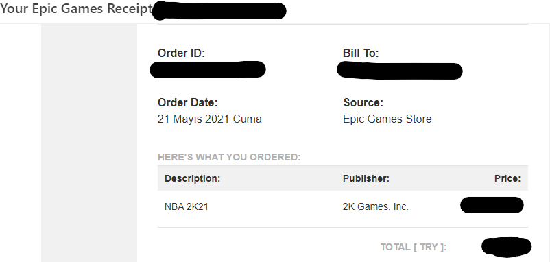Click the redacted total amount
The height and width of the screenshot is (262, 550).
(x=506, y=246)
